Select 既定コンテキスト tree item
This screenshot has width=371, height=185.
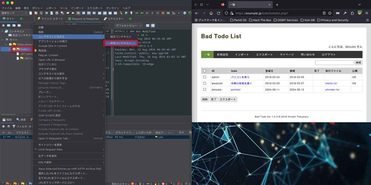tap(21, 35)
